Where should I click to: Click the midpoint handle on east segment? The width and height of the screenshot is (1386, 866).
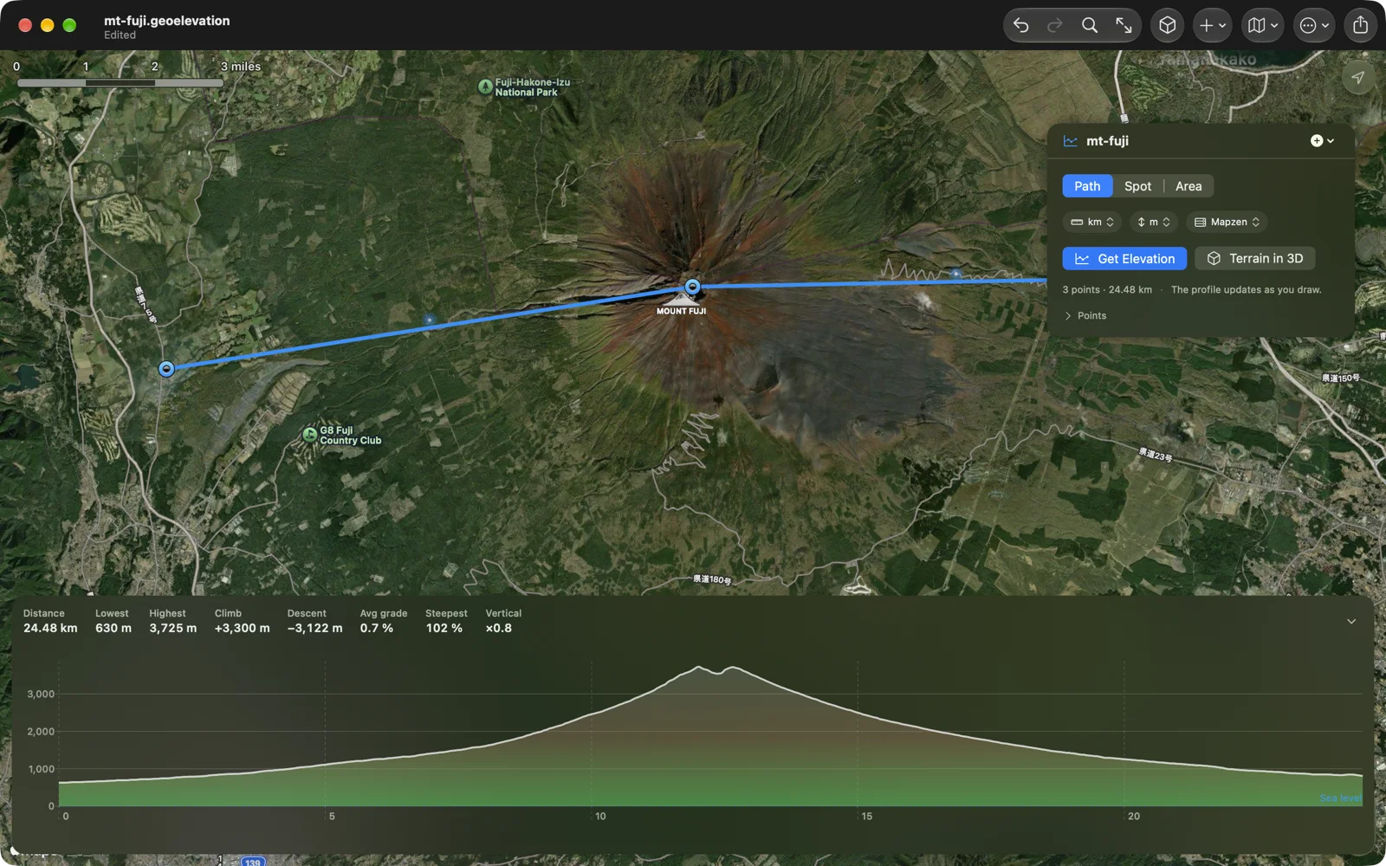point(955,274)
